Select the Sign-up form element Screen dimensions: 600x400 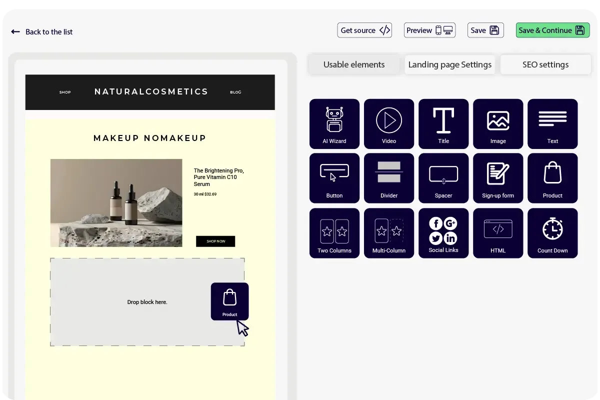coord(498,178)
